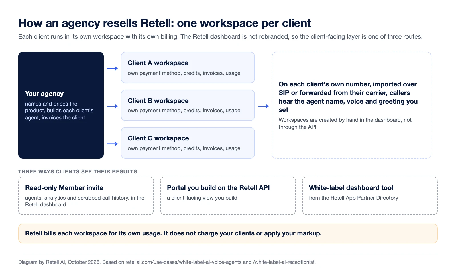
Task: Click the main title 'How an agency resells Retell'
Action: pyautogui.click(x=164, y=23)
